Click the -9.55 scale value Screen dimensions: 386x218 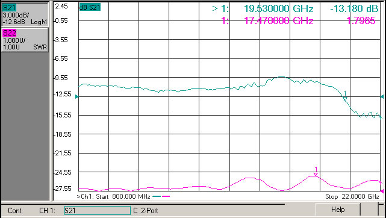coord(61,78)
